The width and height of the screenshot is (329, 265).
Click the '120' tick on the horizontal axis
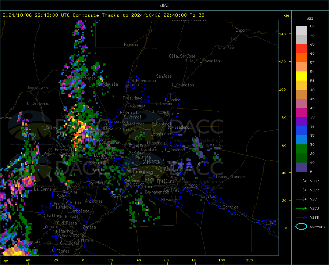click(x=249, y=260)
